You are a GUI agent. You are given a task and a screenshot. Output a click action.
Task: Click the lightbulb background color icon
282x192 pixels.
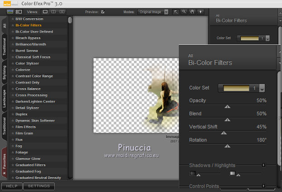200,12
